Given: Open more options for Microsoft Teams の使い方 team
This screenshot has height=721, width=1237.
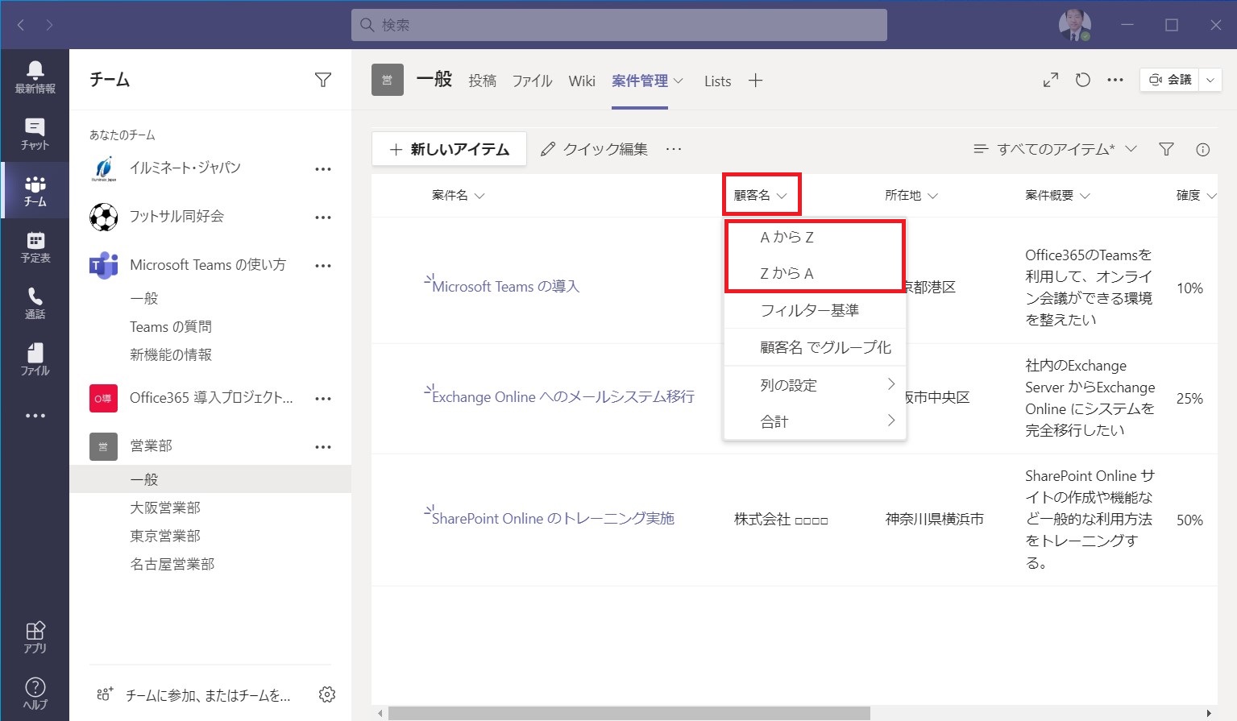Looking at the screenshot, I should click(x=323, y=266).
